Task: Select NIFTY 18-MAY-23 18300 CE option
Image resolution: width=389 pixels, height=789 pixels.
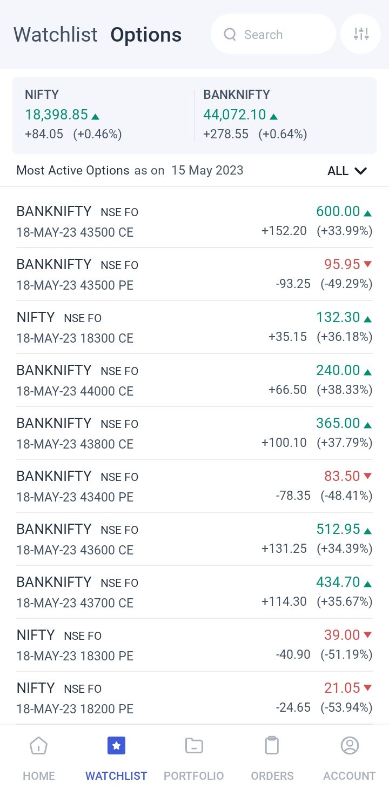Action: [194, 327]
